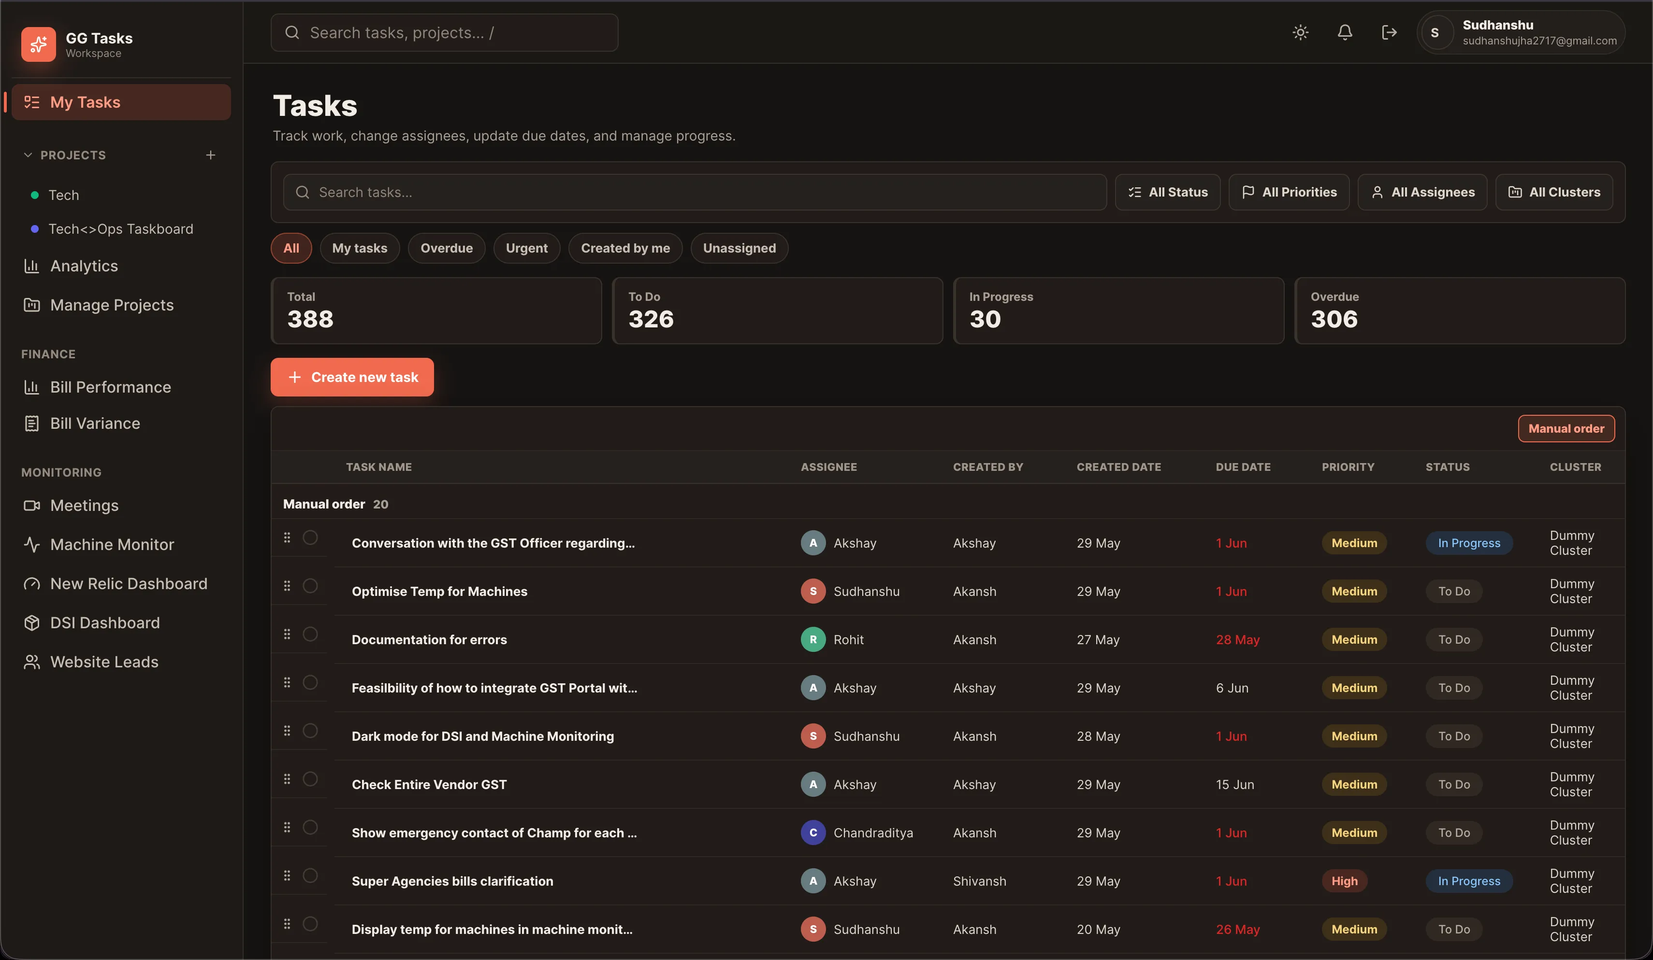
Task: Check off Check Entire Vendor GST task
Action: [310, 779]
